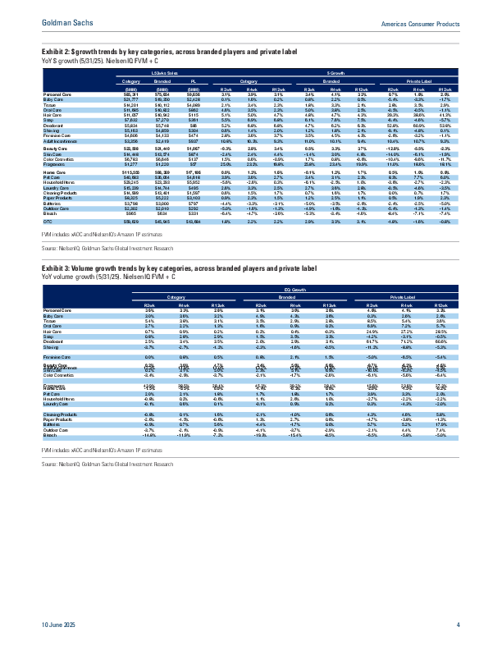Click the Shaving row label in Exhibit 3
Viewport: 502px width, 650px height.
[51, 347]
